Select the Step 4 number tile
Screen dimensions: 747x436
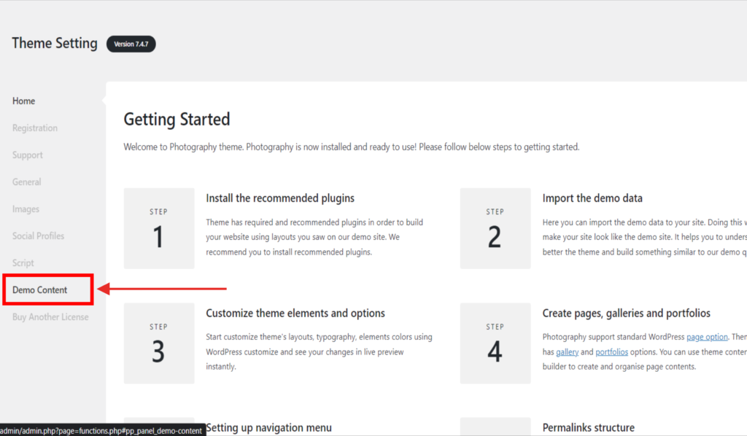495,343
